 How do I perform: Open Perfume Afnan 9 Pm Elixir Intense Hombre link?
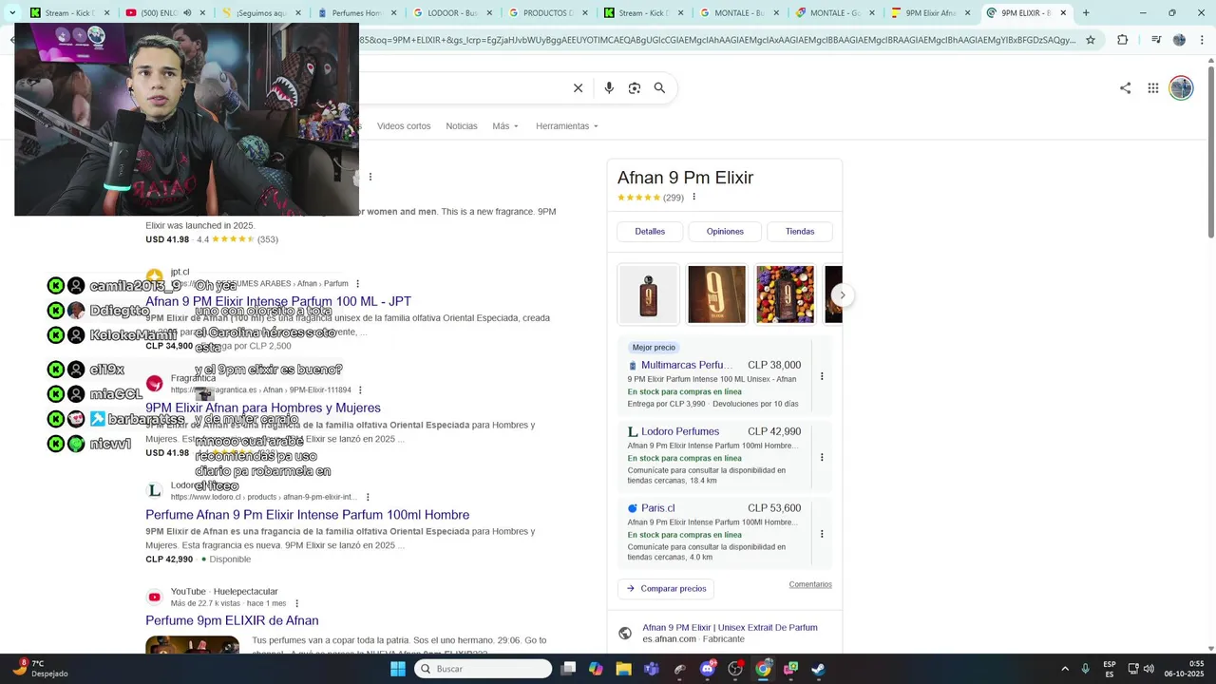[307, 515]
